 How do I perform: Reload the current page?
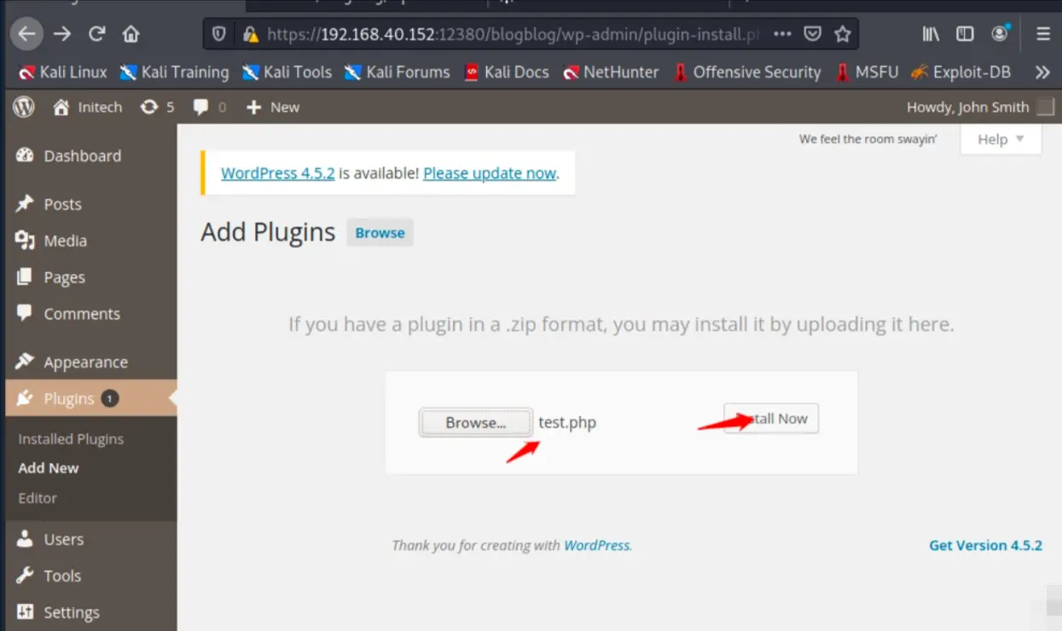tap(96, 34)
